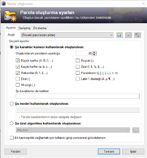Click the delete profile icon

(128, 35)
